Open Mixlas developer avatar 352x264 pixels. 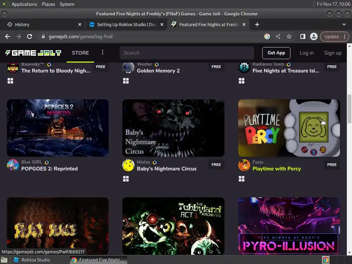click(x=129, y=165)
